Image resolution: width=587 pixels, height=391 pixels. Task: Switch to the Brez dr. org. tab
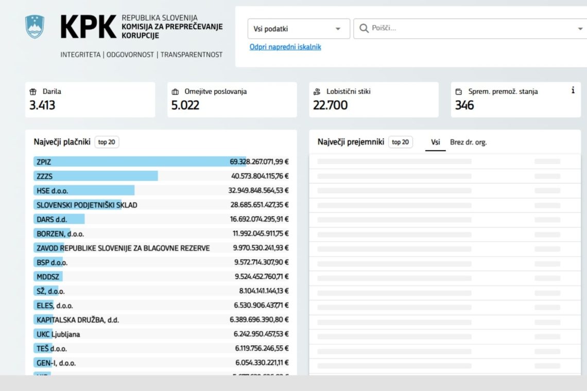(x=469, y=143)
